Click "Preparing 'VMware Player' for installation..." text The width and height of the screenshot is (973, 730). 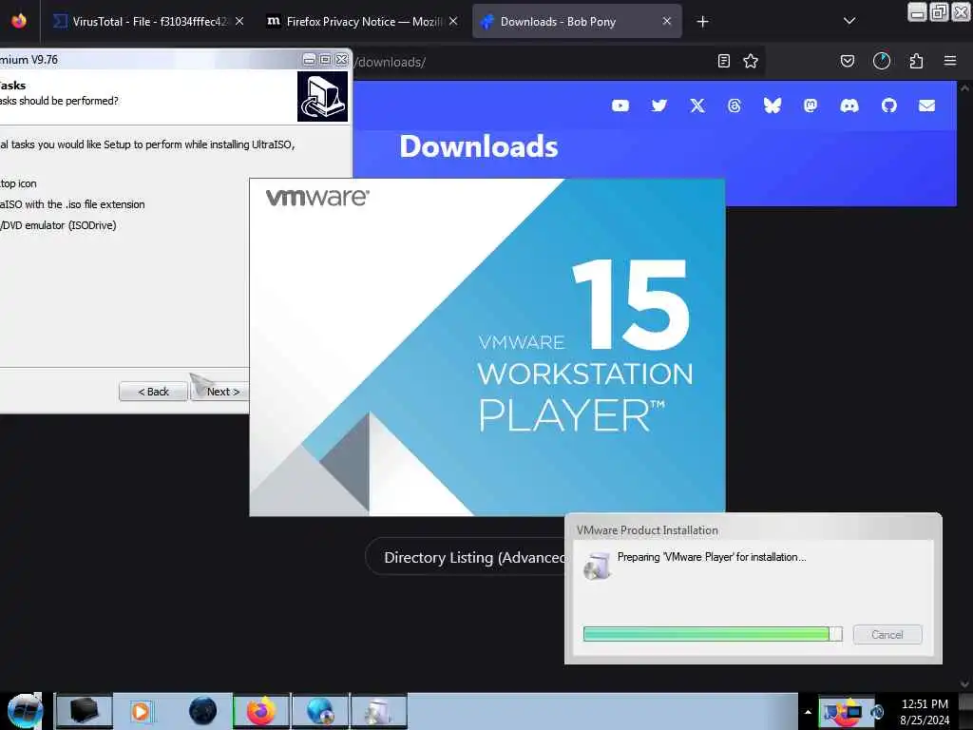711,557
